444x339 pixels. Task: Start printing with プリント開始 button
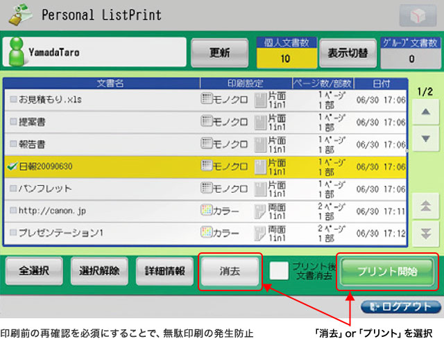click(x=388, y=271)
